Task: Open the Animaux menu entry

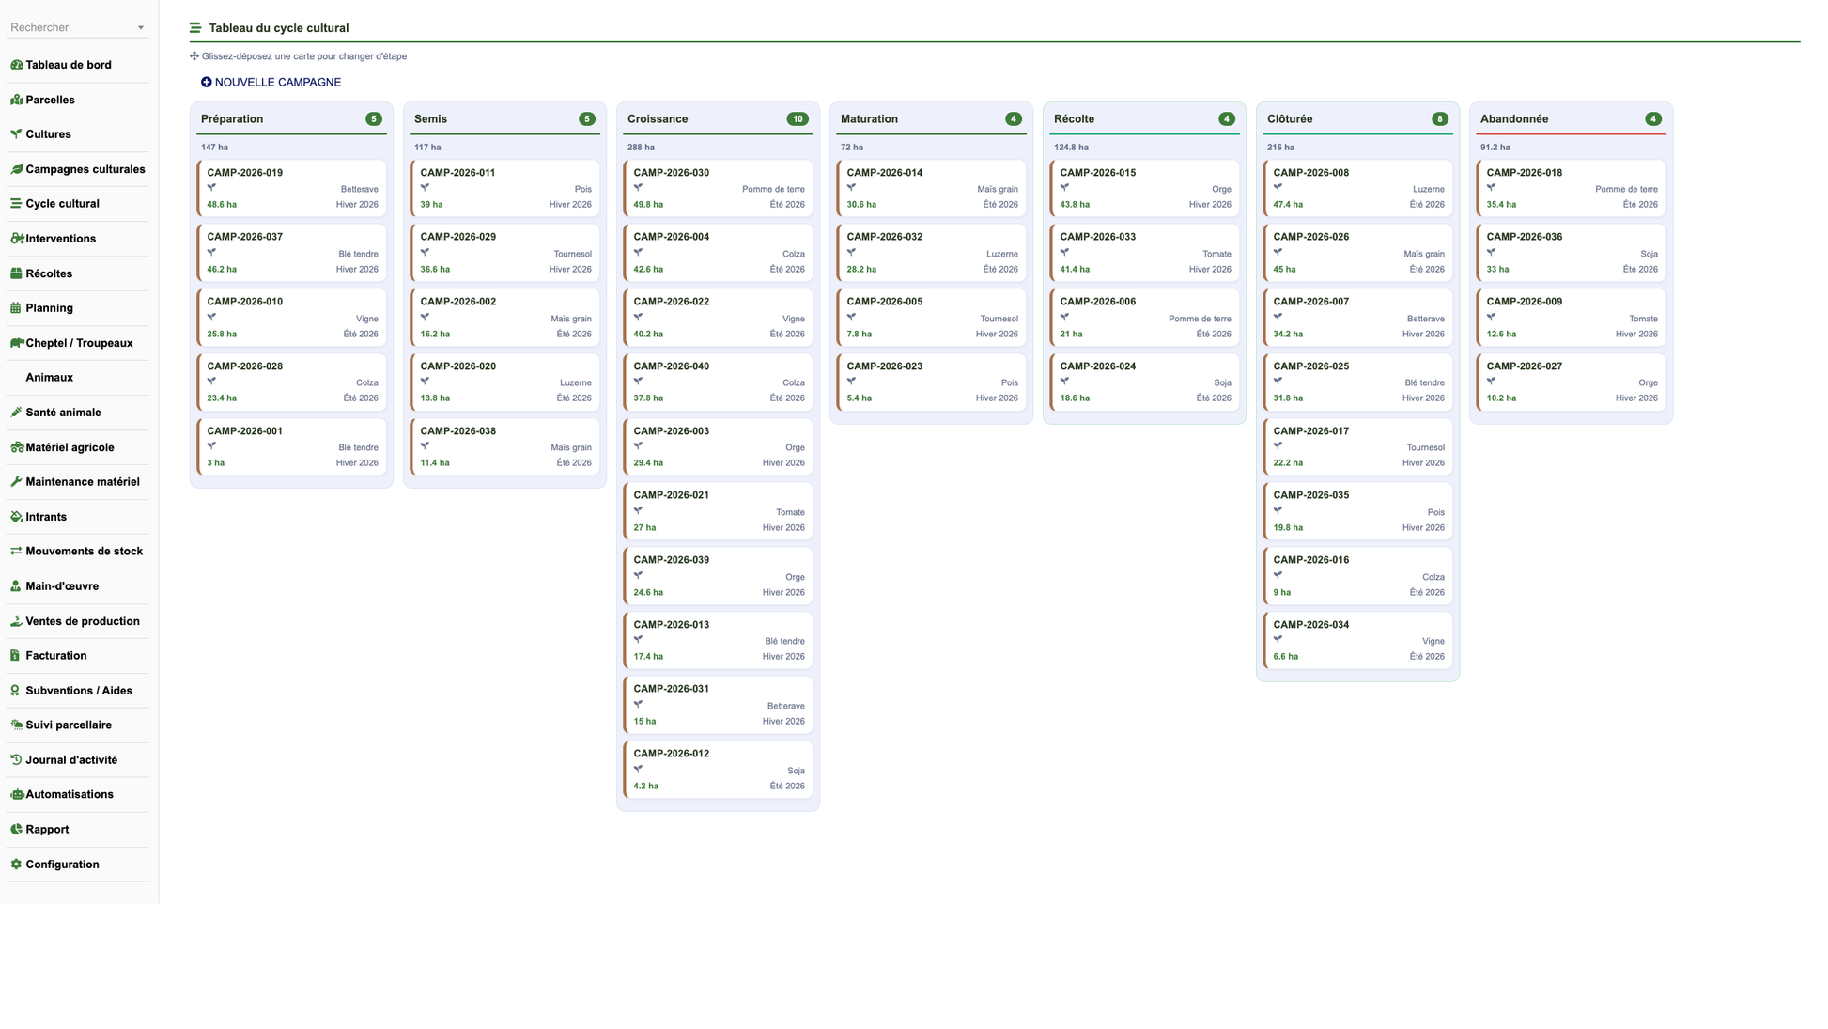Action: 50,378
